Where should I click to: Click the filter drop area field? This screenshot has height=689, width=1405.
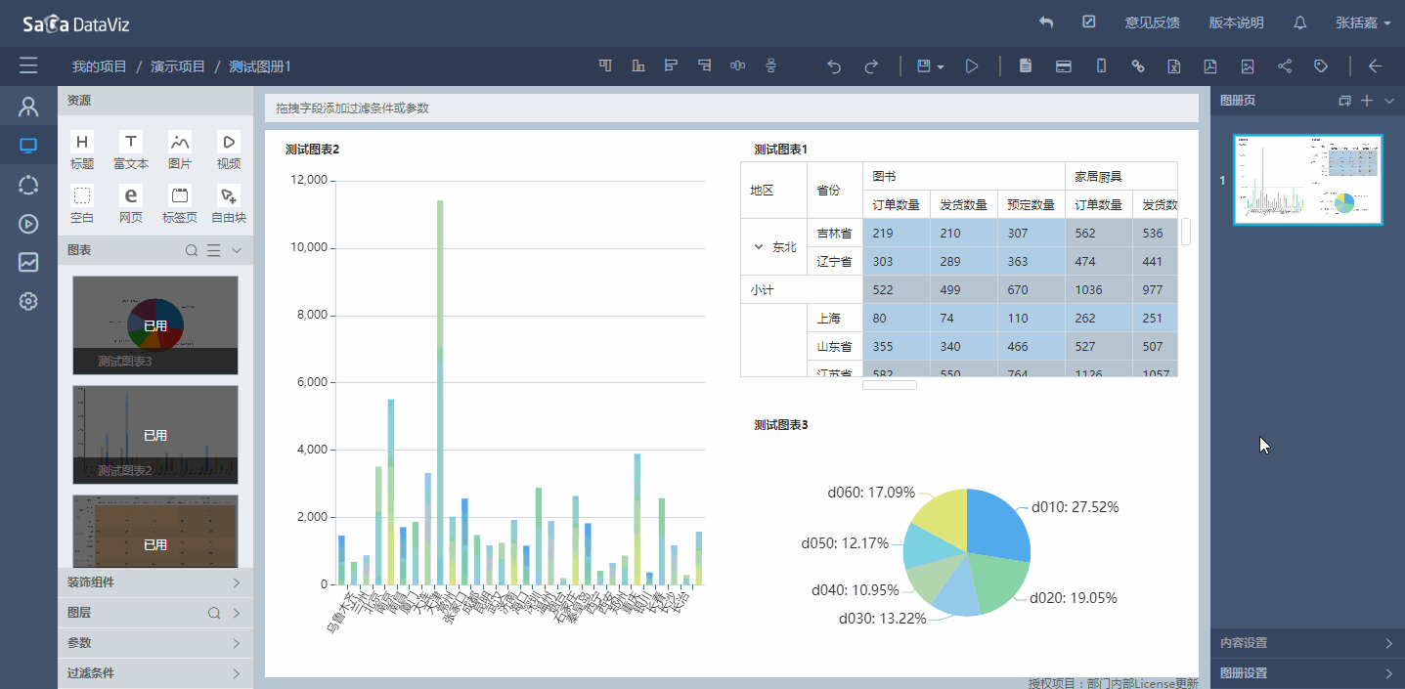click(731, 108)
